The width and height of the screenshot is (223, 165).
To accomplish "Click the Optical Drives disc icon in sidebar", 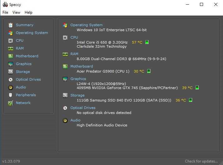I will (x=11, y=79).
